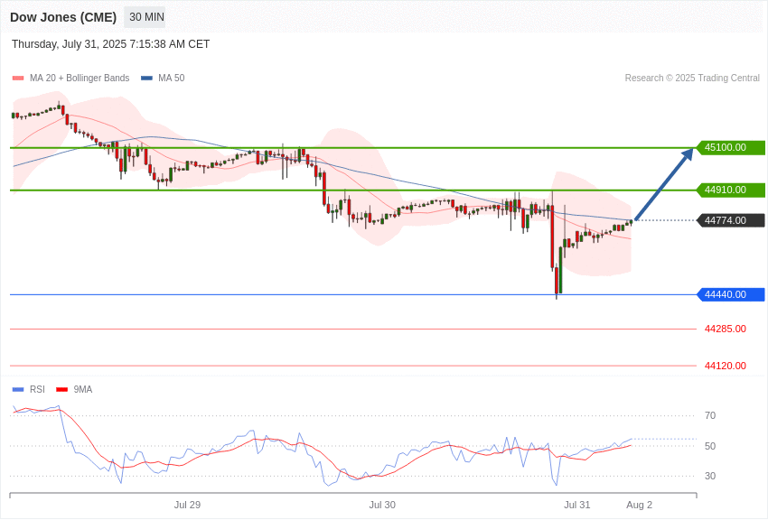
Task: Click the RSI 30 level label
Action: tap(709, 476)
